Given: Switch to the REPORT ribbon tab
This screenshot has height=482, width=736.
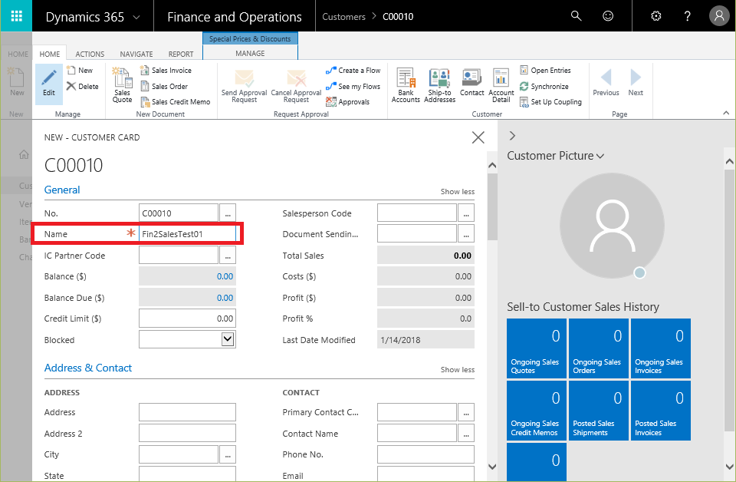Looking at the screenshot, I should (181, 54).
